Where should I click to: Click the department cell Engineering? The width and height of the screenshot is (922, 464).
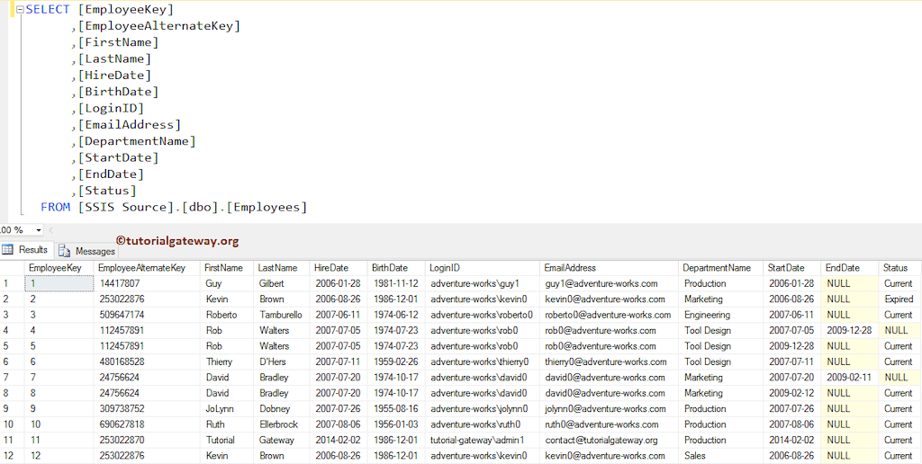720,315
